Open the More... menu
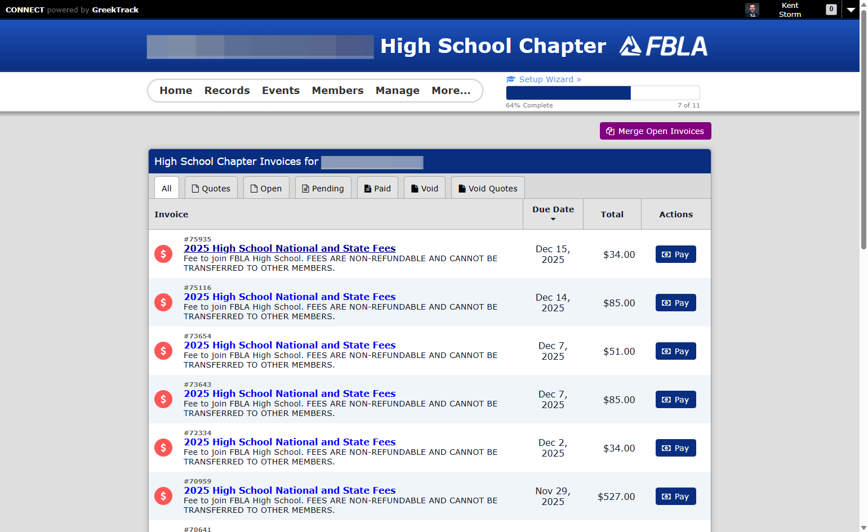This screenshot has width=868, height=532. click(x=451, y=91)
